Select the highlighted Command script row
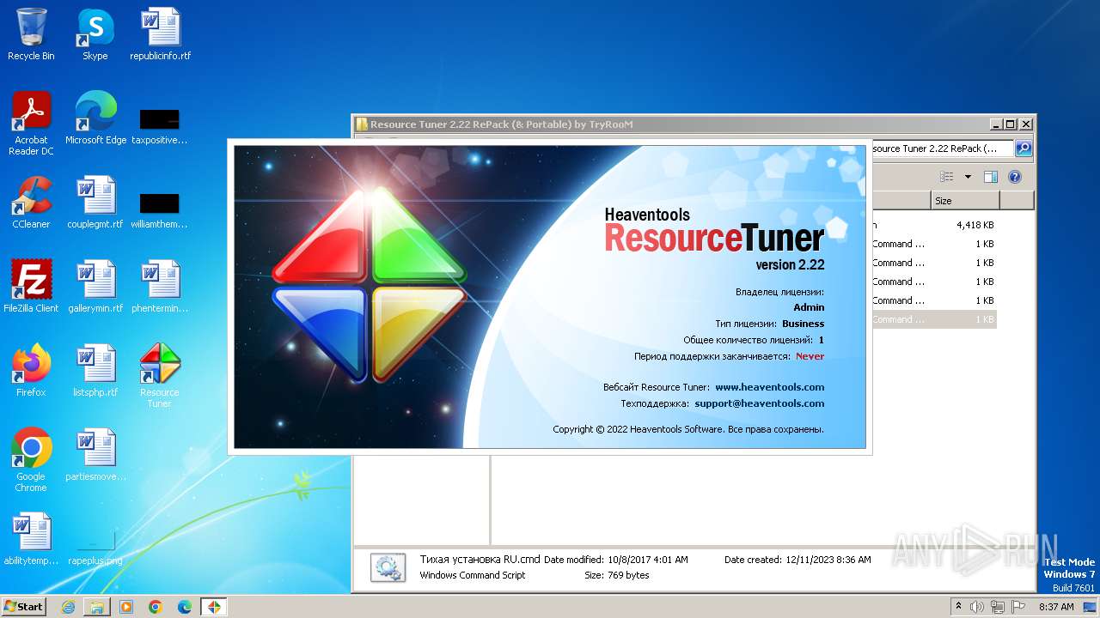The image size is (1100, 618). (x=934, y=319)
